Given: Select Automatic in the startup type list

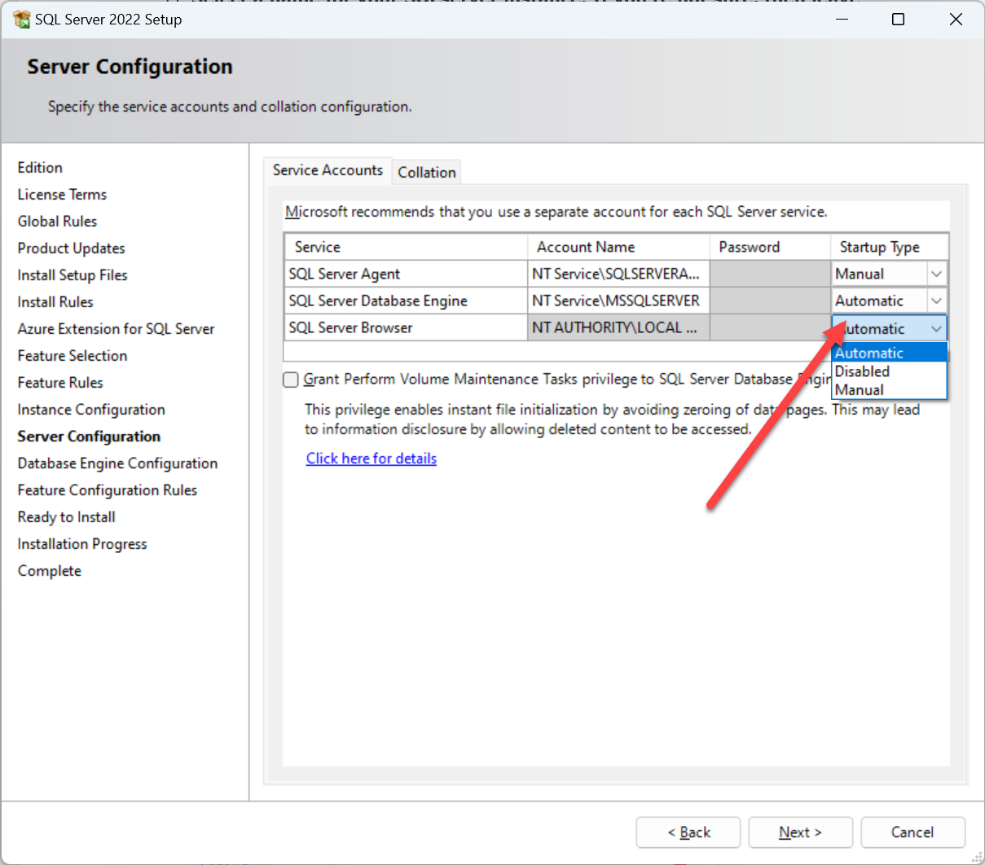Looking at the screenshot, I should pos(890,353).
